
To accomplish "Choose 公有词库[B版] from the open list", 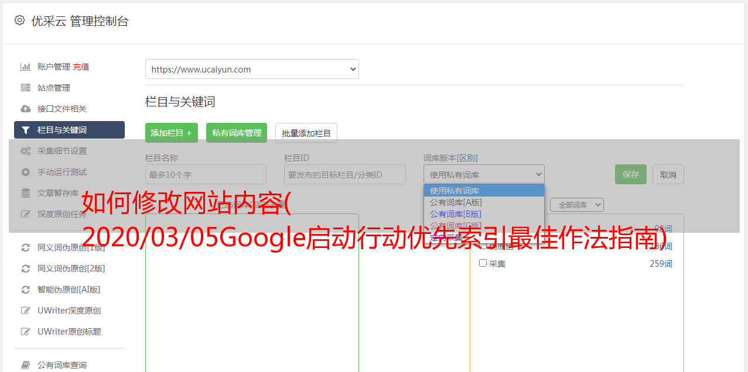I will 484,214.
